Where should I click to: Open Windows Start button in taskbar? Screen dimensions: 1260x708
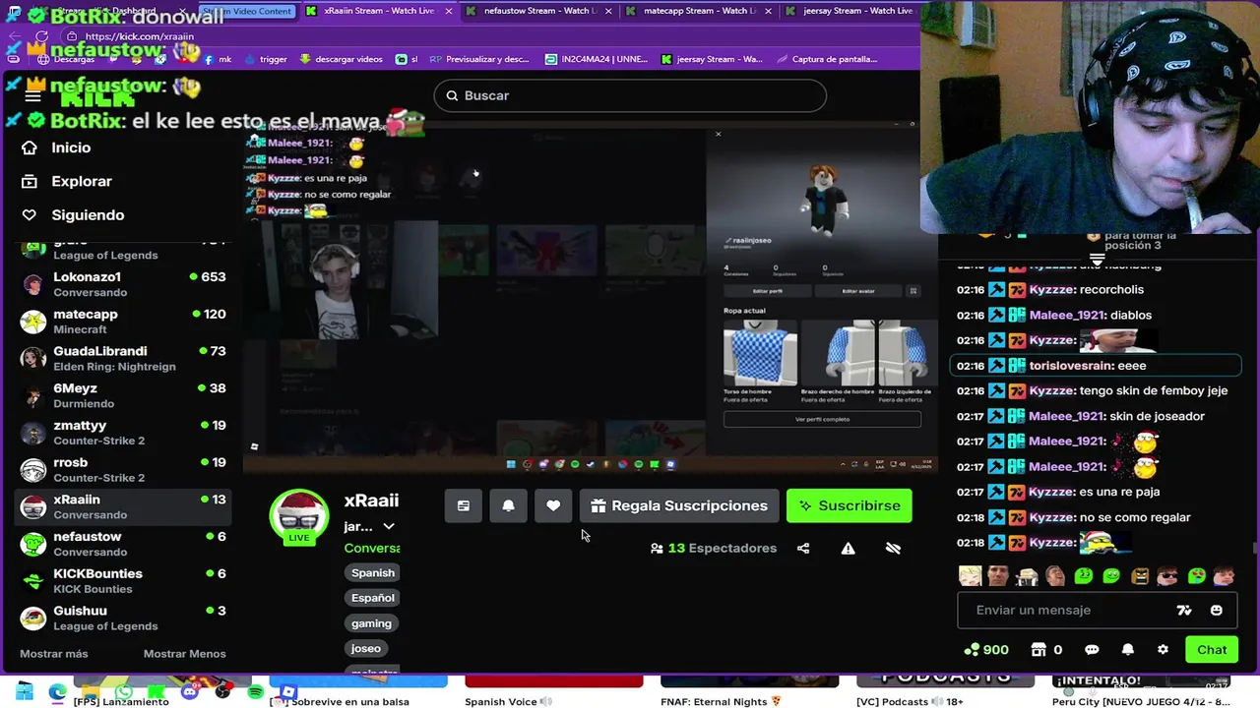coord(24,692)
